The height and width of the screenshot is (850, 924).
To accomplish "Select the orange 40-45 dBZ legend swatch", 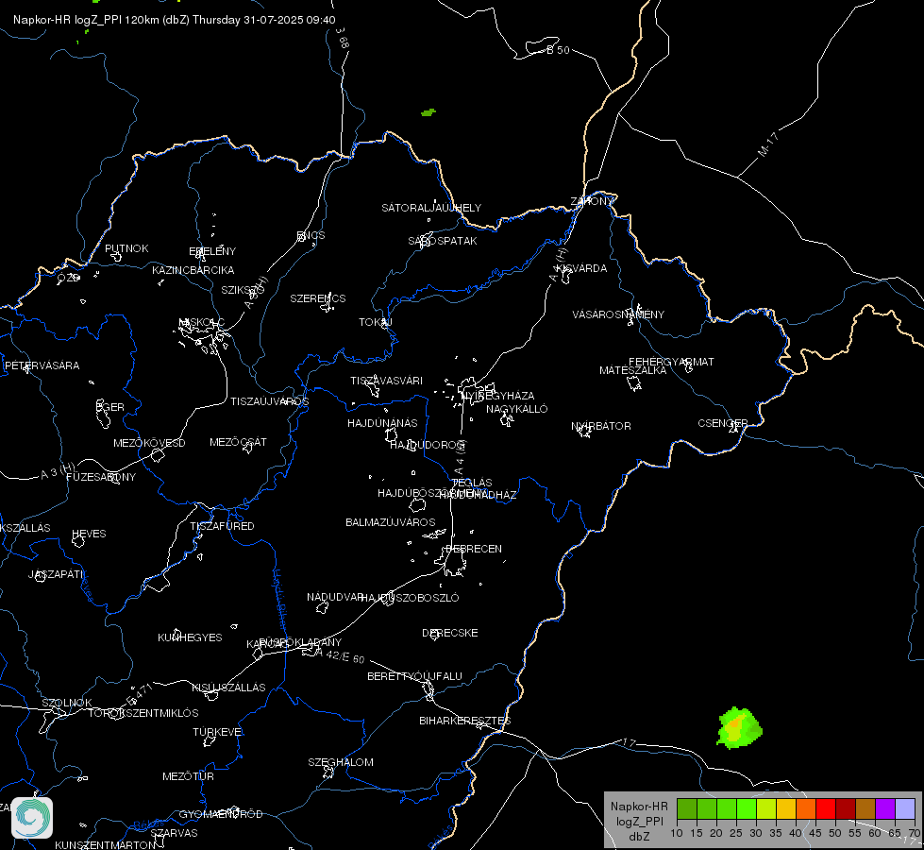I will click(x=806, y=808).
